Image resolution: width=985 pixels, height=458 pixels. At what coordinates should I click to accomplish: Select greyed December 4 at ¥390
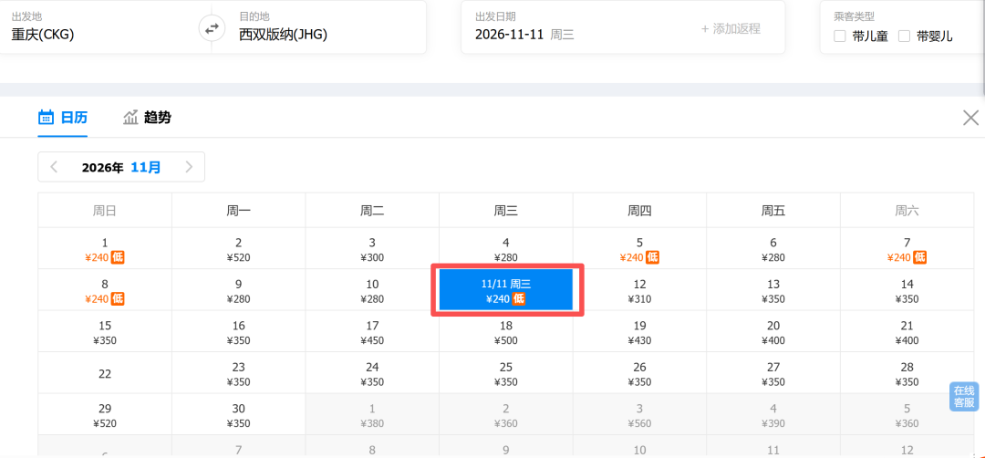[773, 414]
